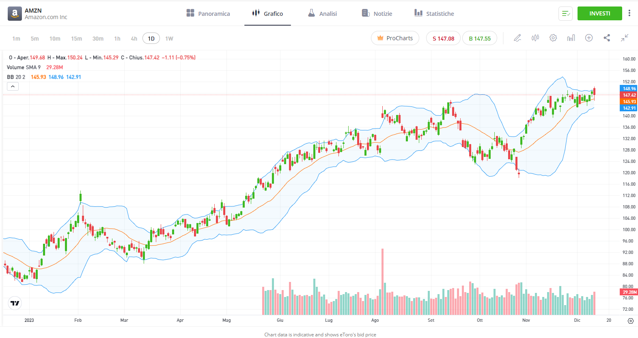
Task: Click the chart data disclaimer text
Action: (320, 335)
